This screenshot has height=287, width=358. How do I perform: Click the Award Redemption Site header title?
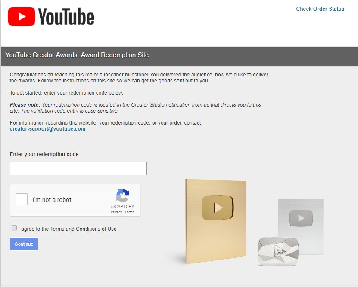(77, 55)
